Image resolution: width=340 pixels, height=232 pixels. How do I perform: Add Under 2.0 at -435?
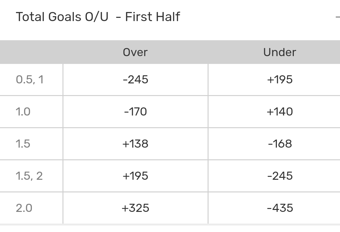click(279, 208)
